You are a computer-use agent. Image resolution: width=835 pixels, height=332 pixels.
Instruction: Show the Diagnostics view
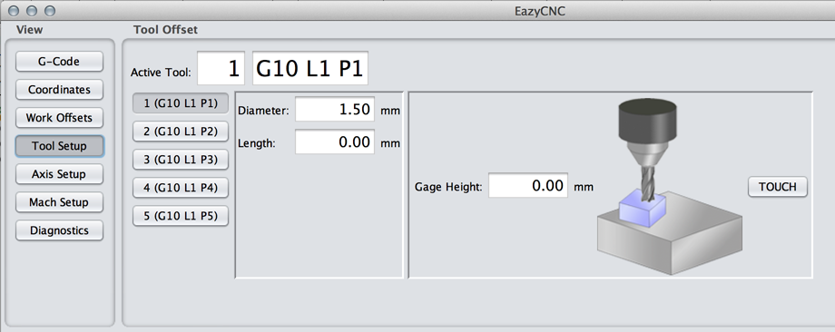pyautogui.click(x=59, y=230)
